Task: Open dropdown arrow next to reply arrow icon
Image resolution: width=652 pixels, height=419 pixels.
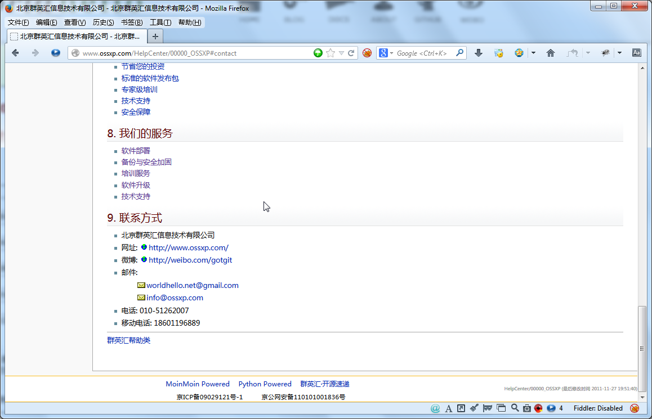Action: click(588, 53)
